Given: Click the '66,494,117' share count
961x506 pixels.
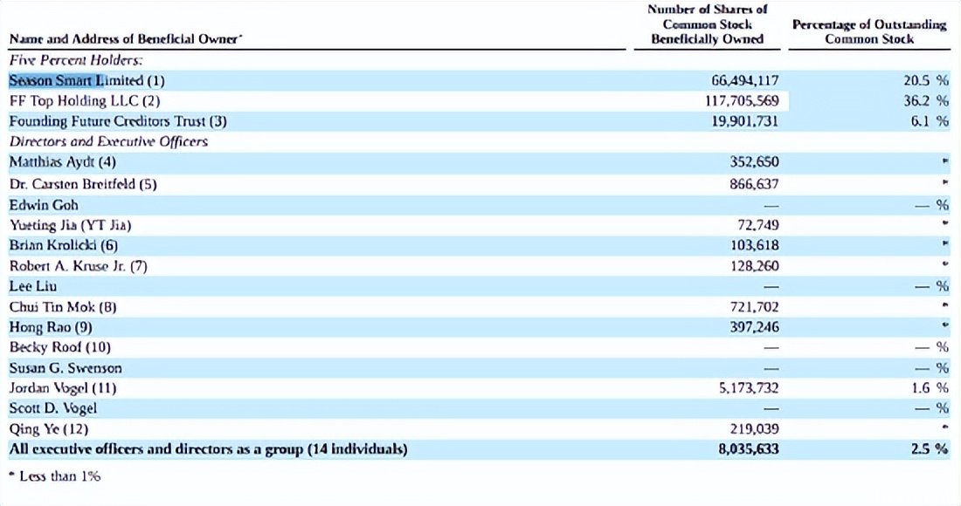Looking at the screenshot, I should [745, 81].
